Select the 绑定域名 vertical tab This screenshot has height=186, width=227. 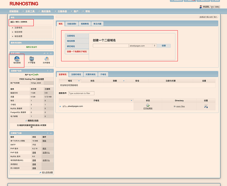pos(77,46)
